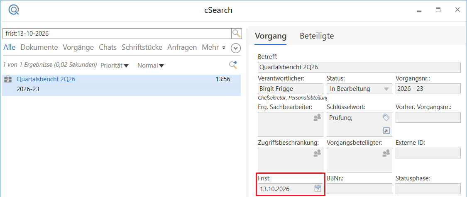Select the Dokumente filter tab
This screenshot has height=197, width=467.
[x=39, y=47]
